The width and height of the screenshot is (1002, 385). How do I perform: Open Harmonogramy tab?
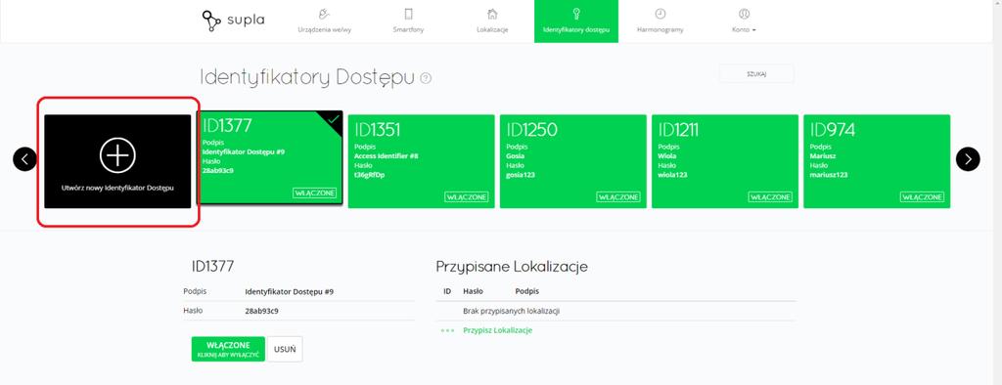(x=660, y=21)
